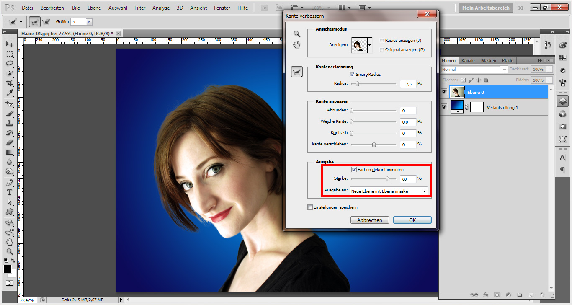Click the fx layer style icon
Screen dimensions: 572x305
(486, 295)
